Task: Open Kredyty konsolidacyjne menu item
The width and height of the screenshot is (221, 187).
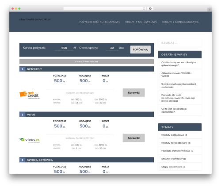Action: [x=180, y=22]
